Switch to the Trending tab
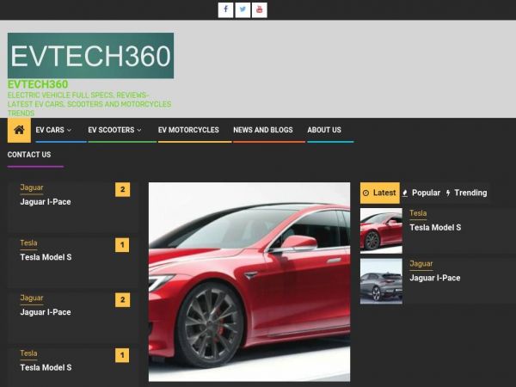Viewport: 516px width, 387px height. point(467,193)
